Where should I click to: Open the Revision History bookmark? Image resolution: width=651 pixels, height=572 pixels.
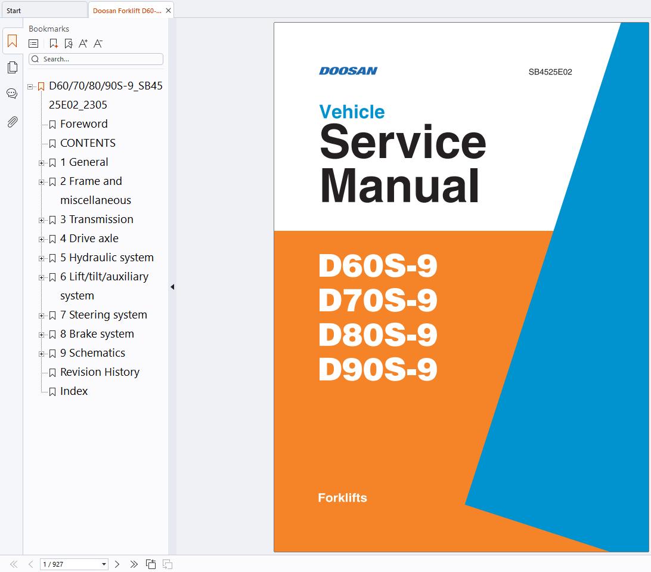[x=100, y=372]
